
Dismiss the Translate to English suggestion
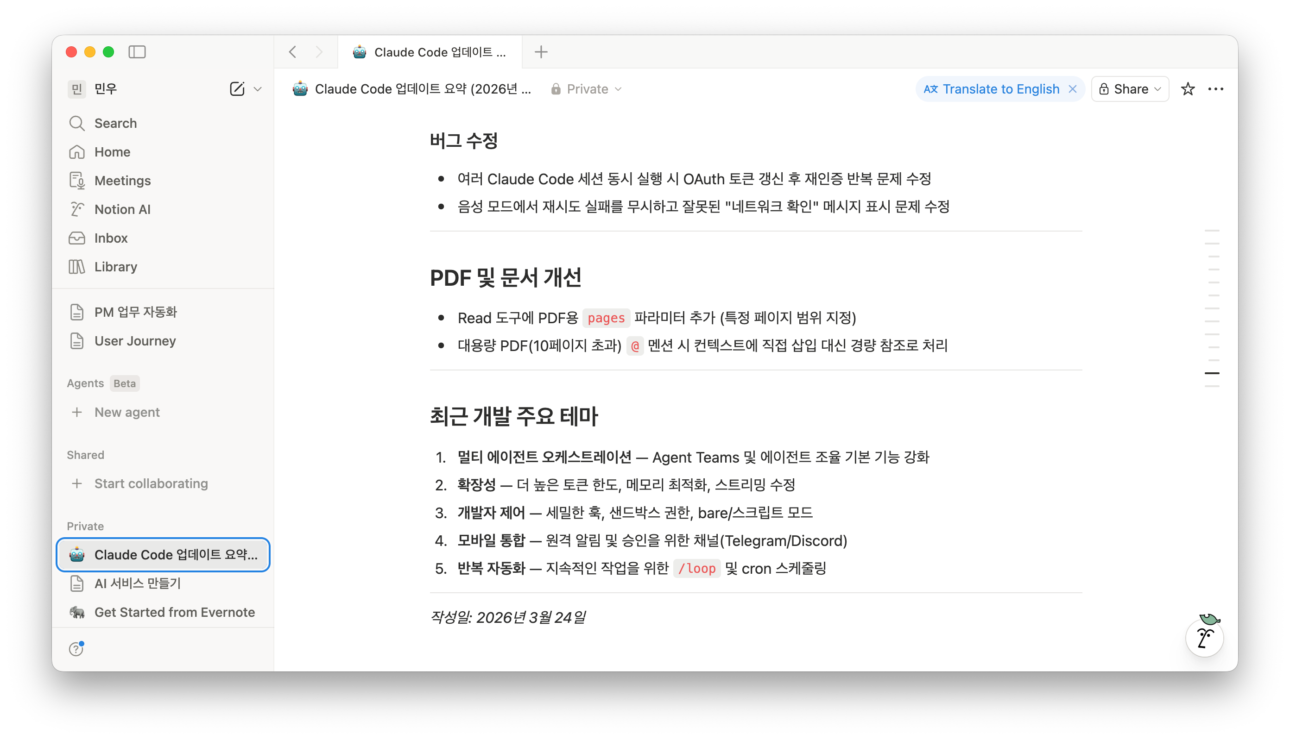click(x=1073, y=89)
